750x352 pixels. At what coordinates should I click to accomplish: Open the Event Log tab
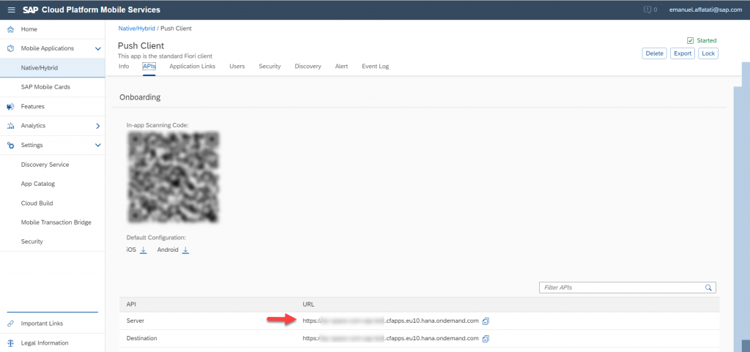[376, 67]
